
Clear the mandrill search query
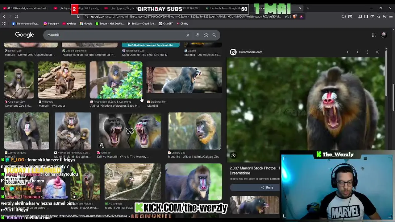coord(188,35)
